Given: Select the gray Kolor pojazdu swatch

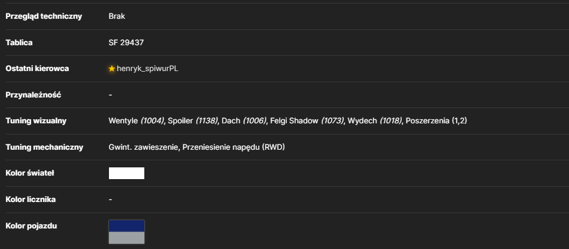Looking at the screenshot, I should click(x=127, y=238).
